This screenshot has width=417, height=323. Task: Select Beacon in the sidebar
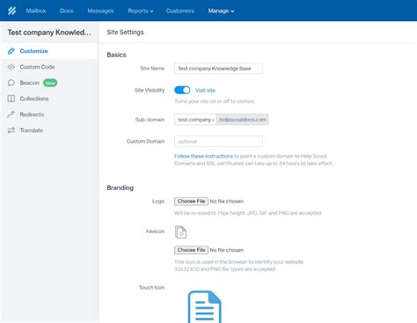[x=48, y=83]
